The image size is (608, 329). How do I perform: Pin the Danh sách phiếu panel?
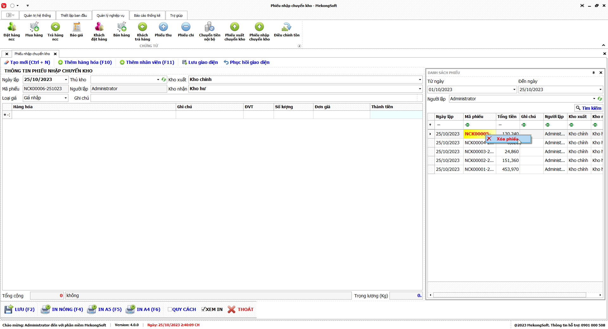593,73
